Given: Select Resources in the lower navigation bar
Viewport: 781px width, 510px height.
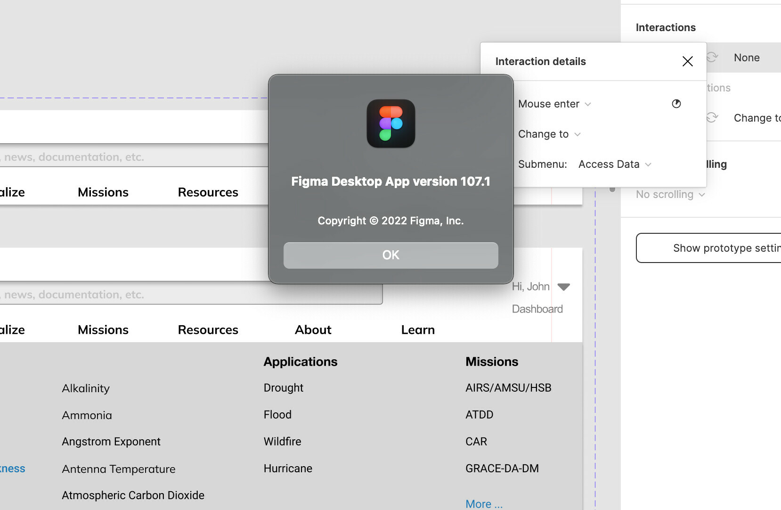Looking at the screenshot, I should point(208,330).
